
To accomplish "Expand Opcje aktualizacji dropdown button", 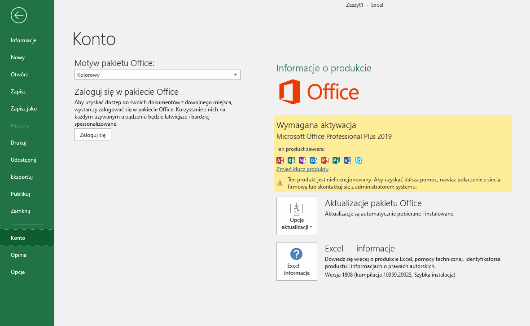I will click(x=297, y=216).
